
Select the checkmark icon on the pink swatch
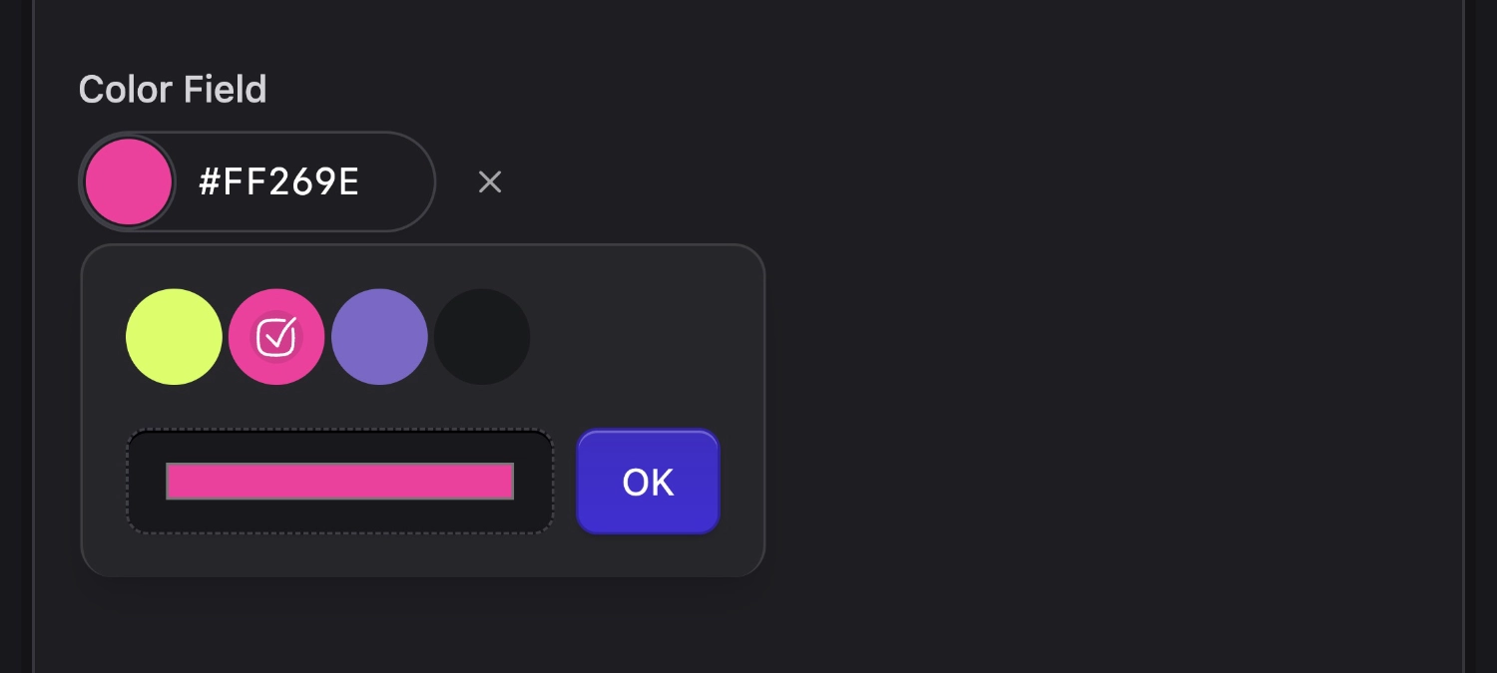click(x=276, y=336)
